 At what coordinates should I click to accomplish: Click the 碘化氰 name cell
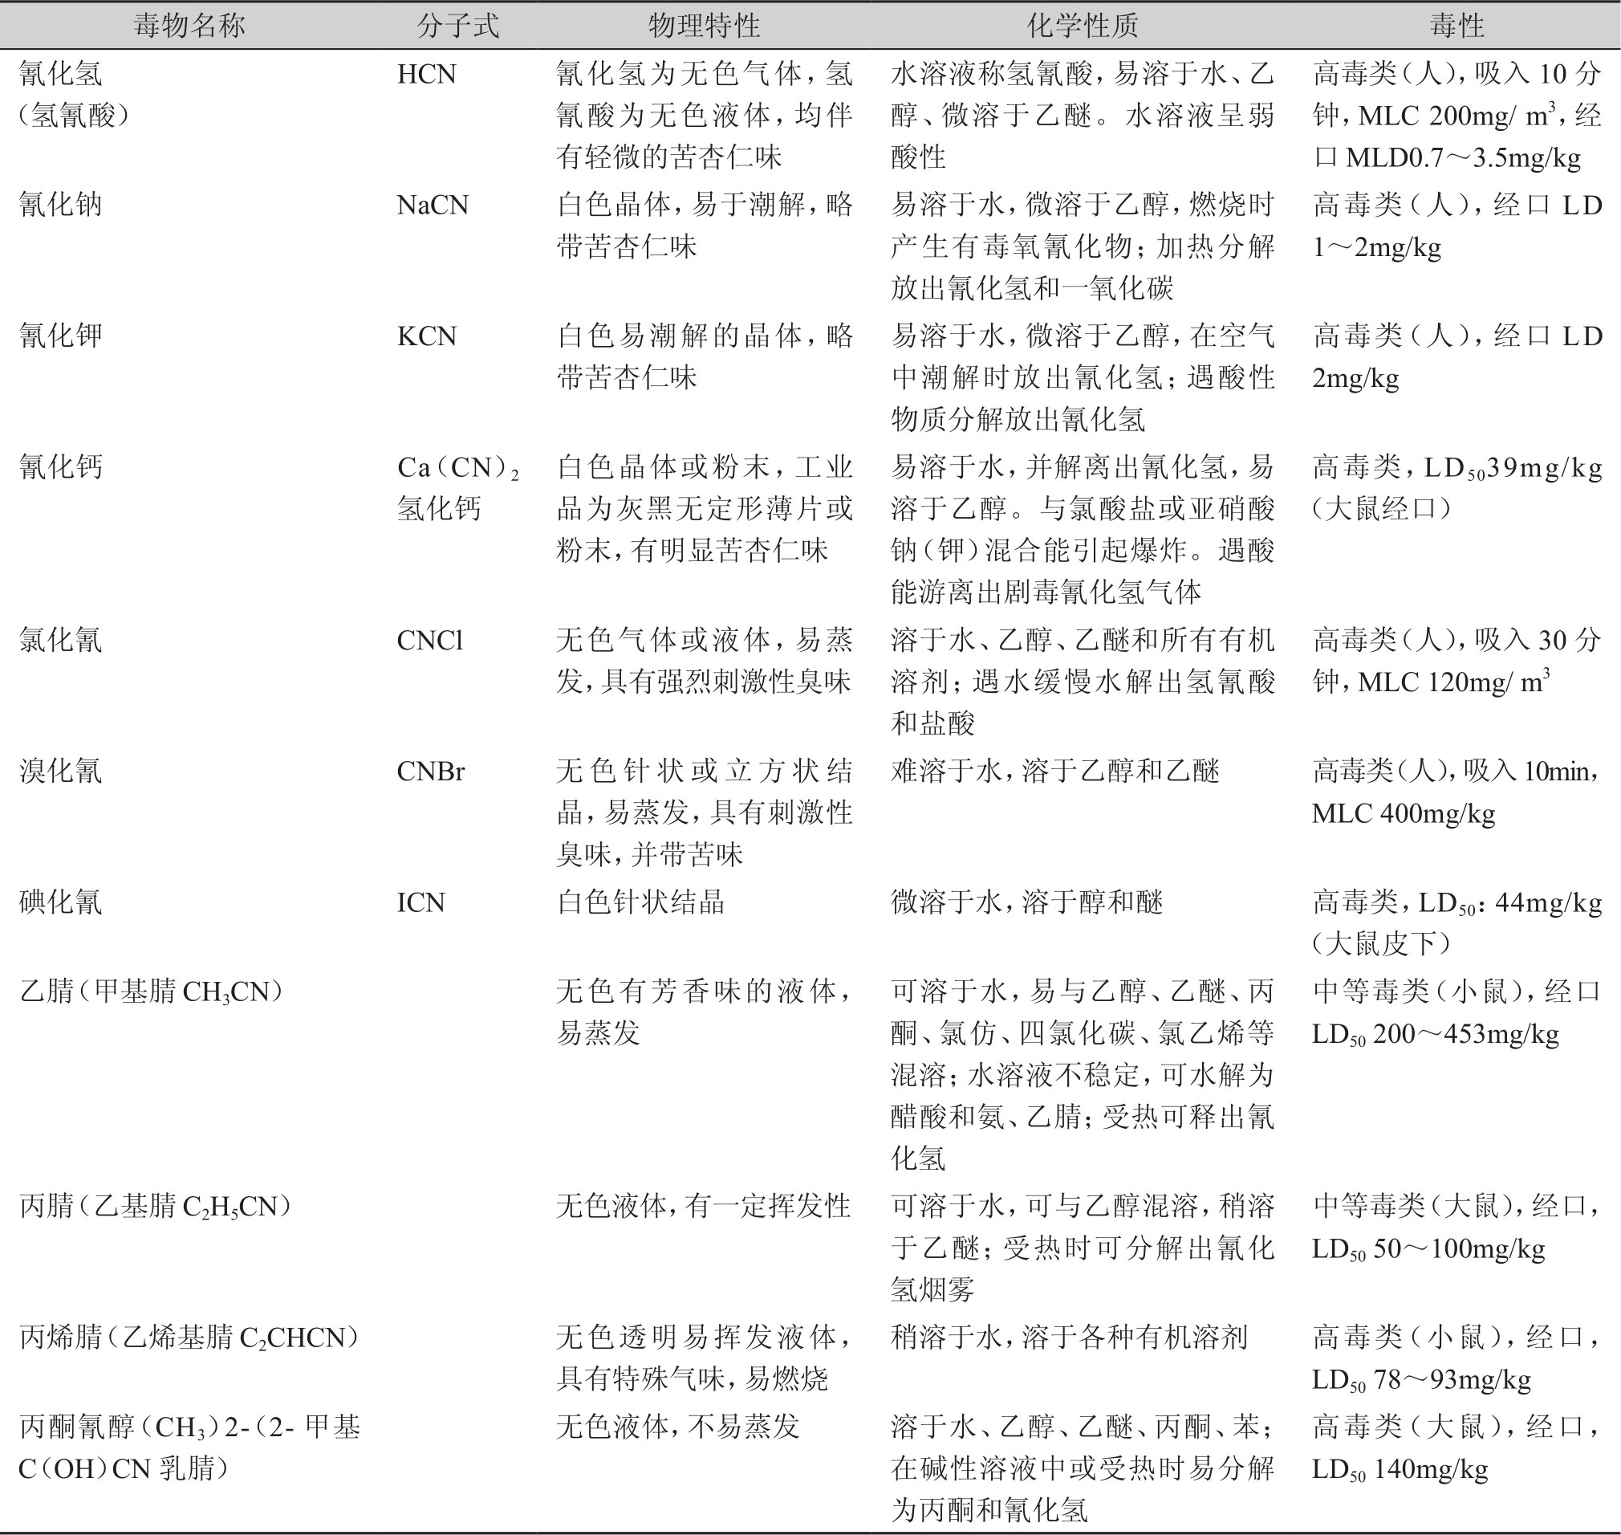pos(60,902)
